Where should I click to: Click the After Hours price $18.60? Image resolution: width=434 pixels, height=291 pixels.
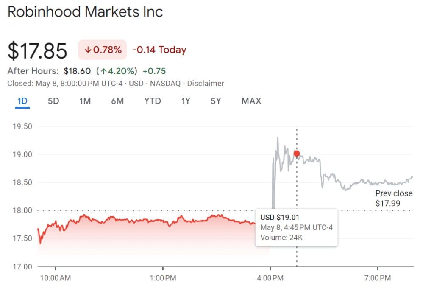77,71
